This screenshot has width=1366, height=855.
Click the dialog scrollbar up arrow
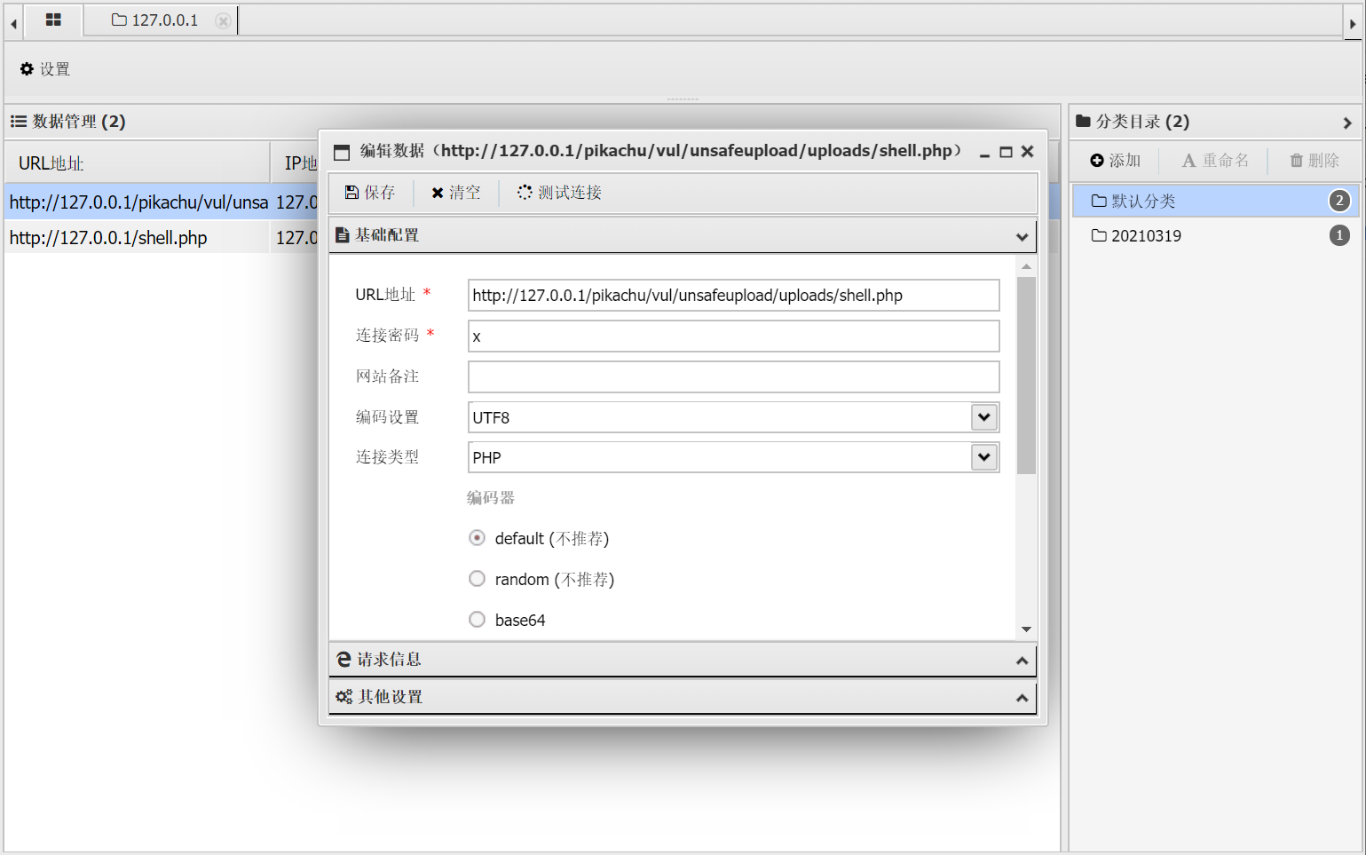click(x=1026, y=266)
